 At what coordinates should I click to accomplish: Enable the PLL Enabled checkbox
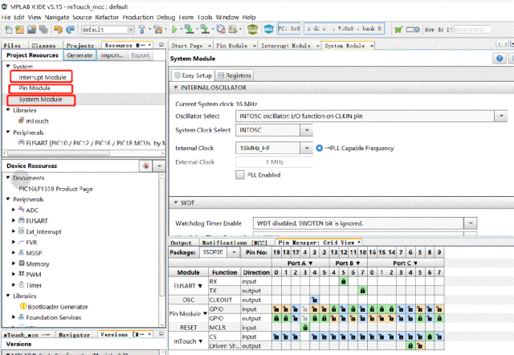pyautogui.click(x=240, y=174)
